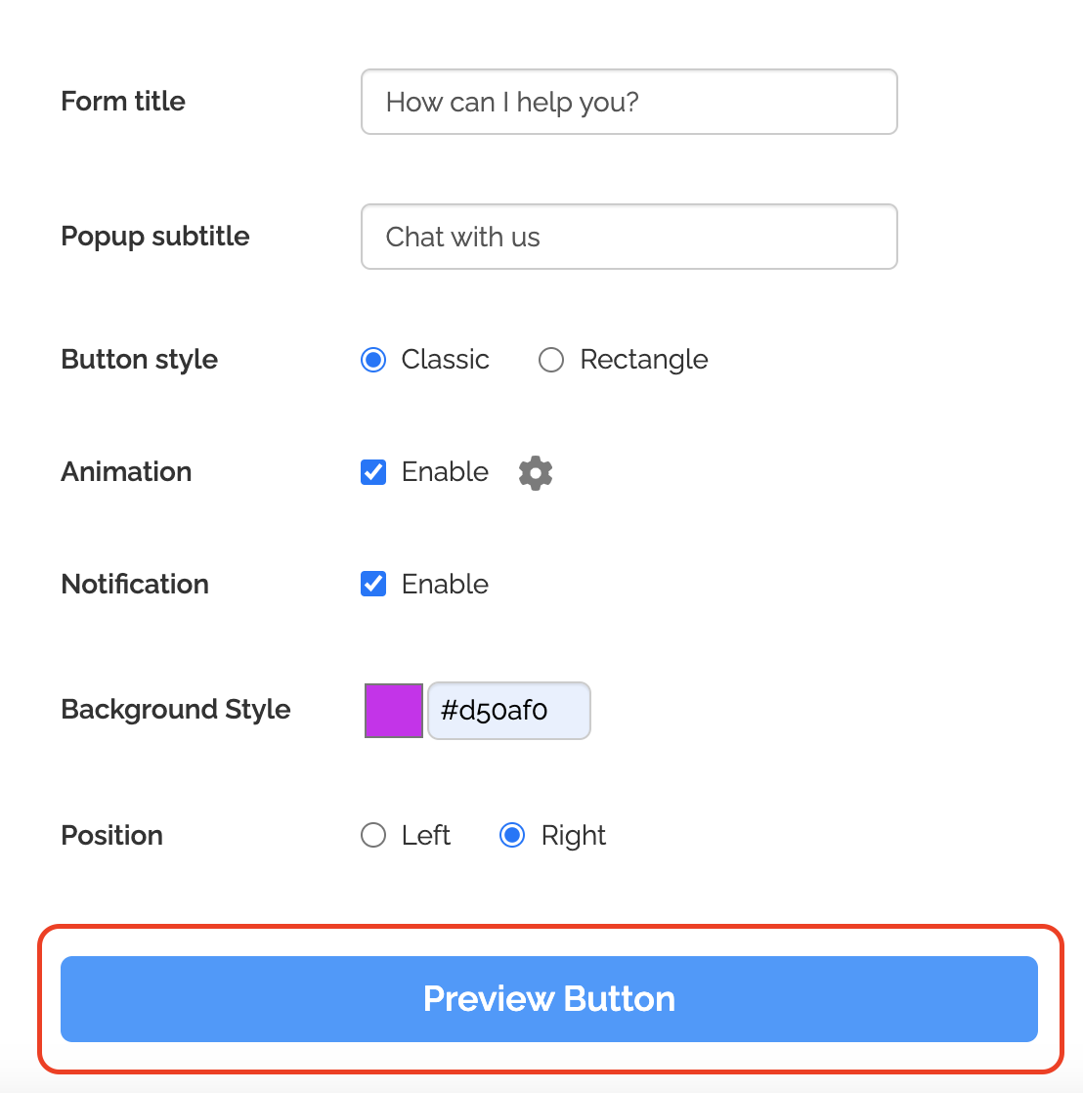Click the "Animation" row label
The height and width of the screenshot is (1093, 1083).
coord(127,472)
